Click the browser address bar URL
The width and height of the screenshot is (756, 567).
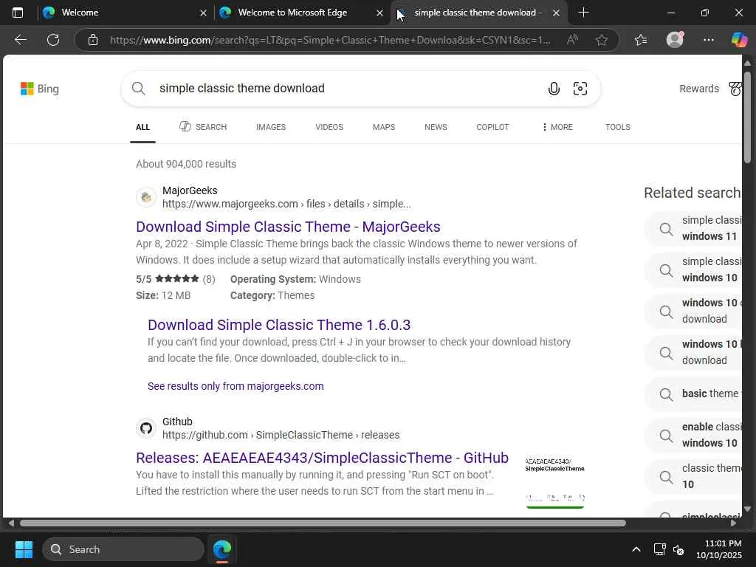point(330,40)
